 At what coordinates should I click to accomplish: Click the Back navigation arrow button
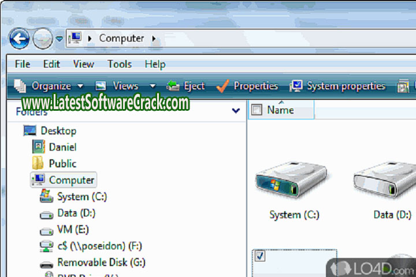click(19, 39)
